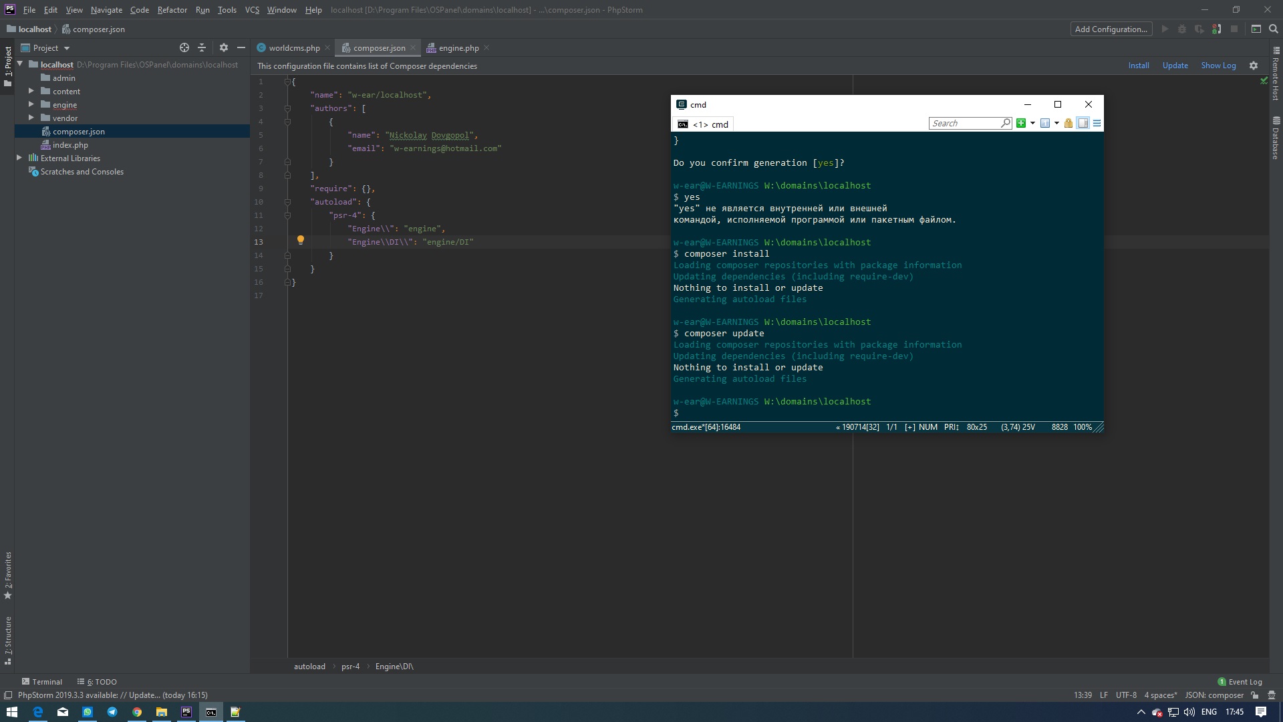
Task: Click the locate-in-project crosshair icon
Action: click(184, 47)
